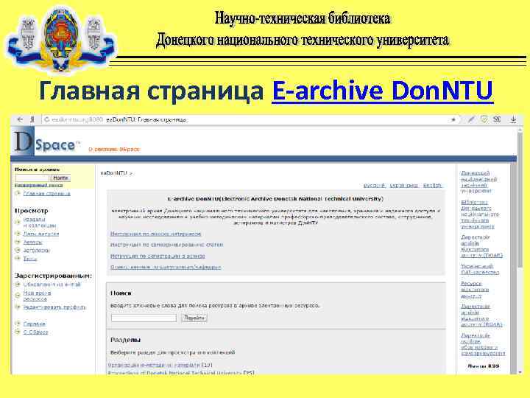The width and height of the screenshot is (530, 398).
Task: Switch language to 'русский'
Action: 374,186
